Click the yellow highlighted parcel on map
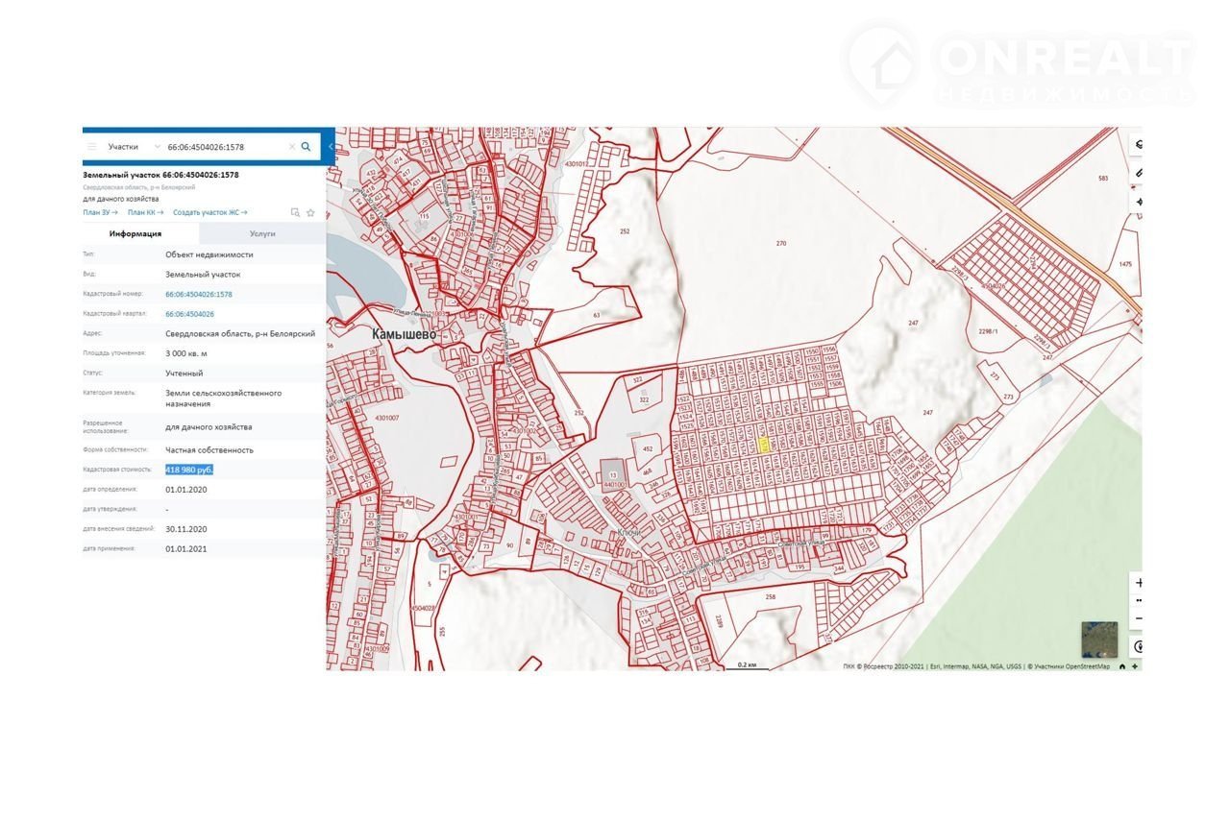1230x821 pixels. pyautogui.click(x=764, y=446)
